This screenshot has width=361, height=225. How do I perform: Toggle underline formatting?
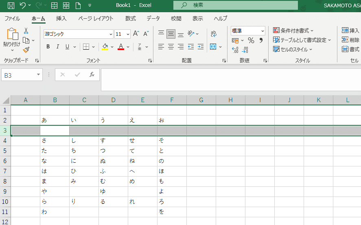click(x=67, y=47)
